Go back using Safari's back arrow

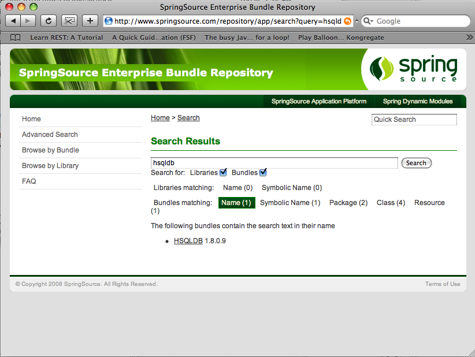[x=13, y=21]
